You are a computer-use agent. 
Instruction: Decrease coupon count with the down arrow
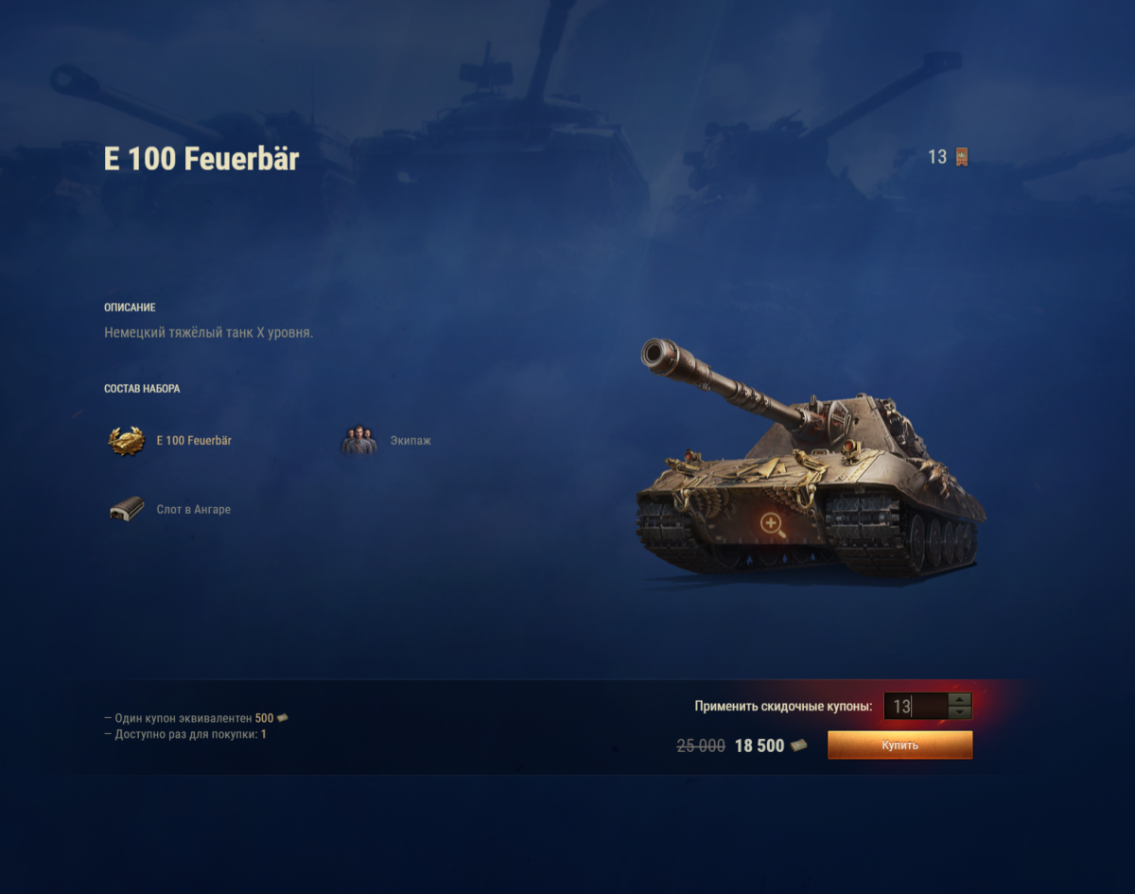[960, 712]
